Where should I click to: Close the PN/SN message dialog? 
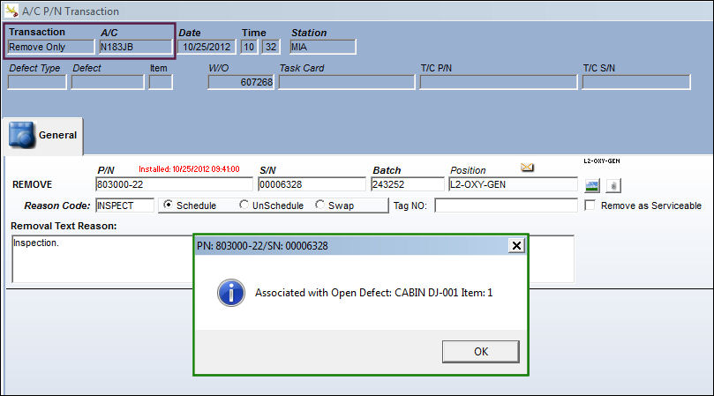pos(516,246)
